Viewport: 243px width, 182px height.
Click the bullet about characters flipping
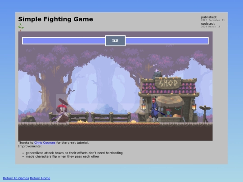click(63, 156)
